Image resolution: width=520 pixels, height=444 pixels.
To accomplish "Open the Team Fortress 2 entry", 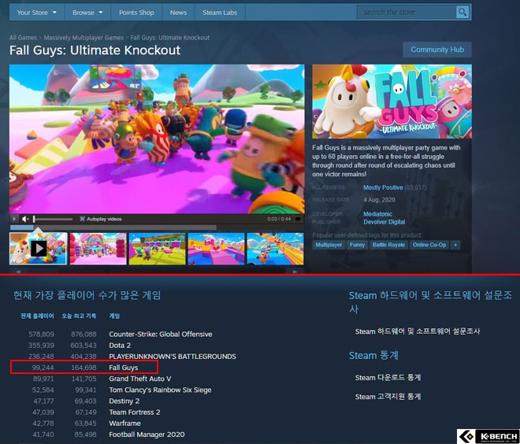I will 135,413.
